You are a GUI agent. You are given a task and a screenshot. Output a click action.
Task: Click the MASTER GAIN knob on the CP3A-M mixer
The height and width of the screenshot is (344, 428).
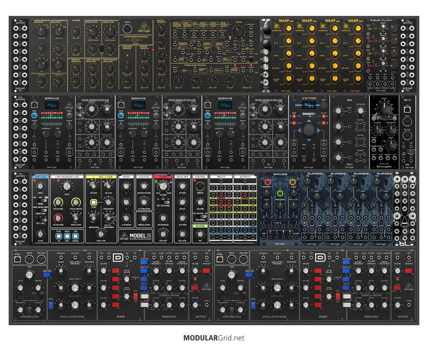[360, 111]
